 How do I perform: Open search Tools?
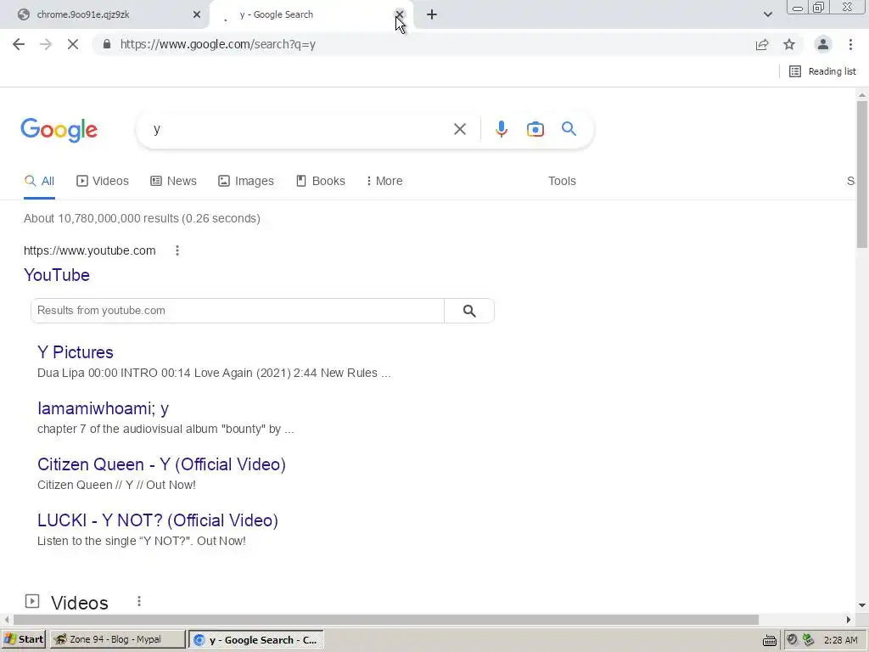pos(562,182)
